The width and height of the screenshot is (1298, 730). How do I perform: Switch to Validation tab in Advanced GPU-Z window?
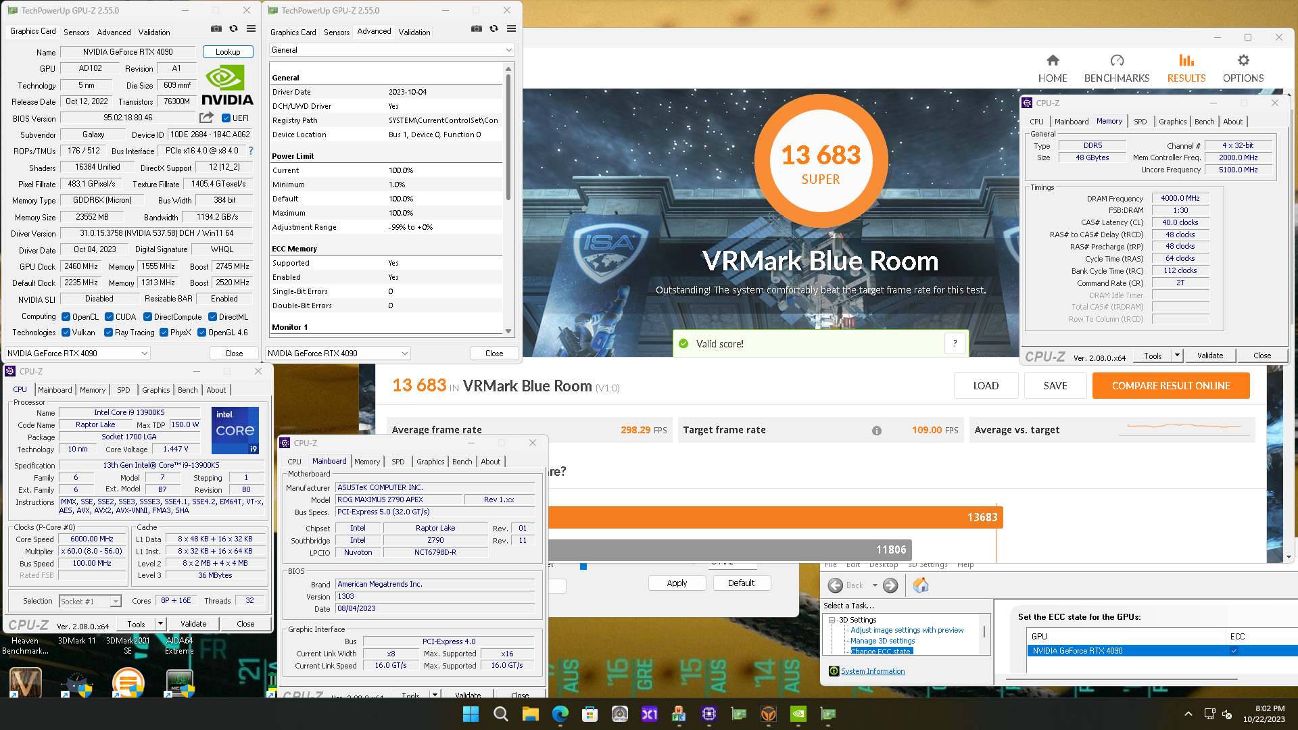[414, 32]
